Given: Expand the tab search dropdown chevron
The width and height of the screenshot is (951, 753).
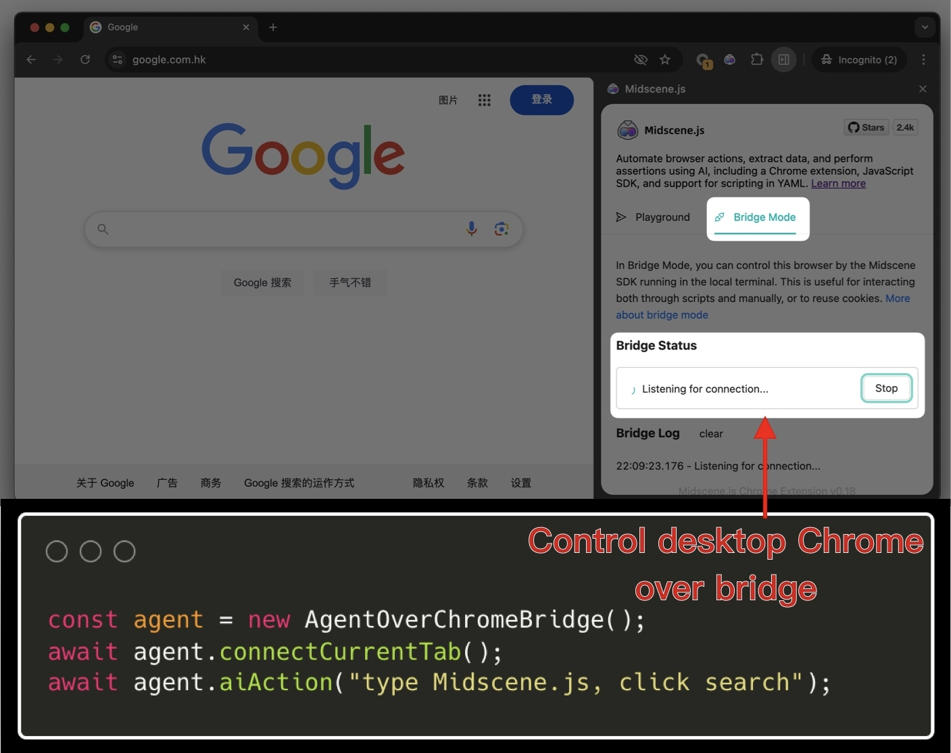Looking at the screenshot, I should coord(925,27).
